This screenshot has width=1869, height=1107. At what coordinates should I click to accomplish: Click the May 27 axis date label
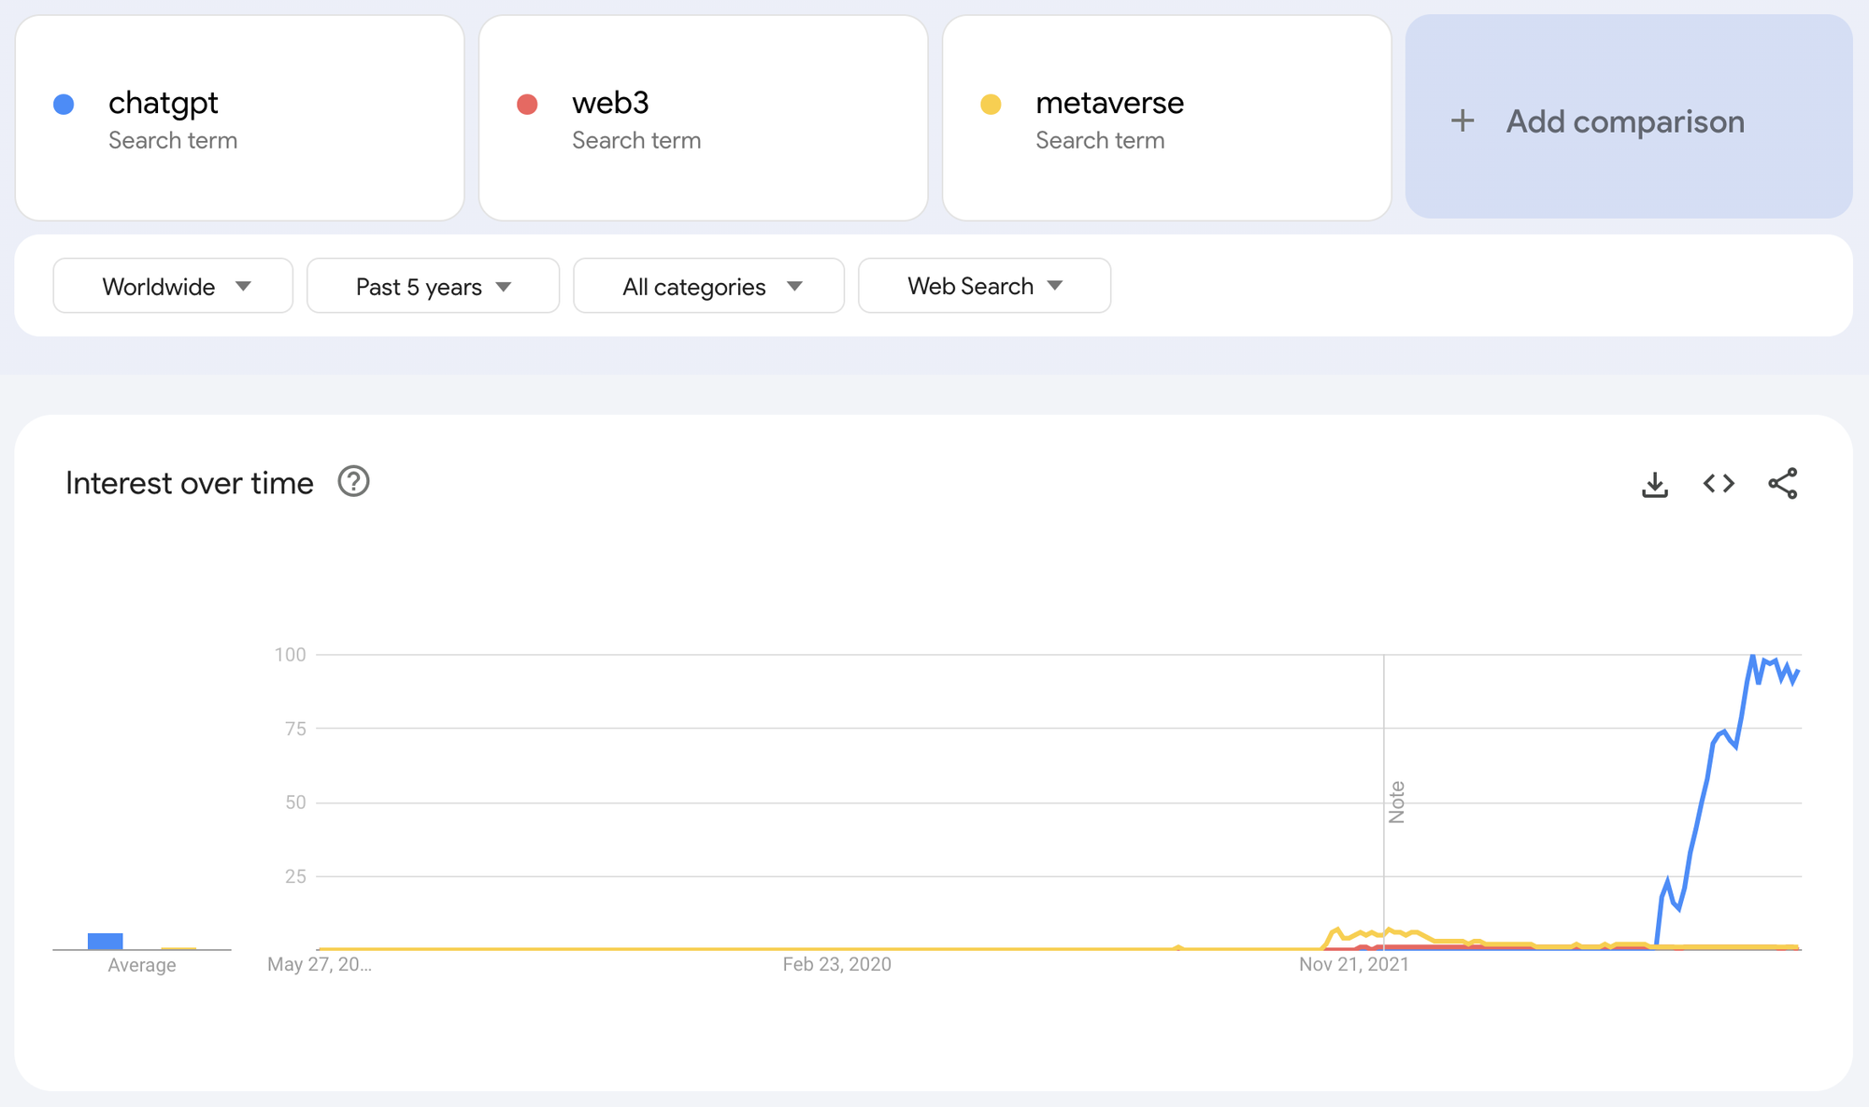pos(320,964)
